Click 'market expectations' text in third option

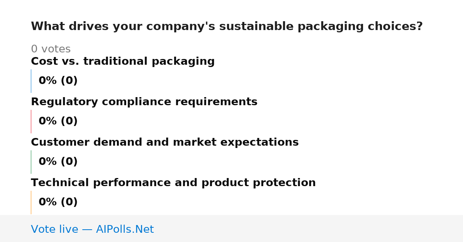click(x=236, y=143)
